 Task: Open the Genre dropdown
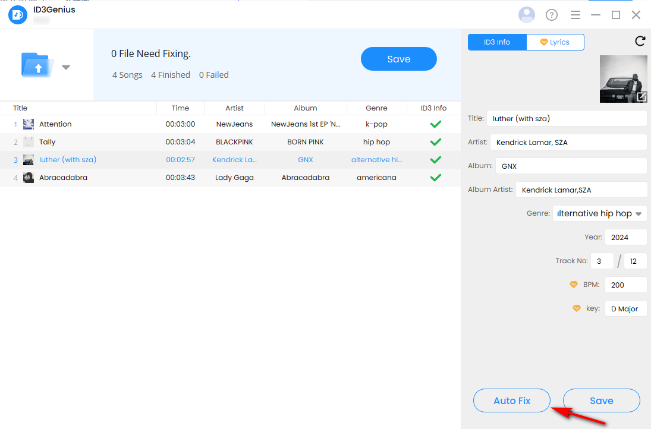(x=599, y=214)
